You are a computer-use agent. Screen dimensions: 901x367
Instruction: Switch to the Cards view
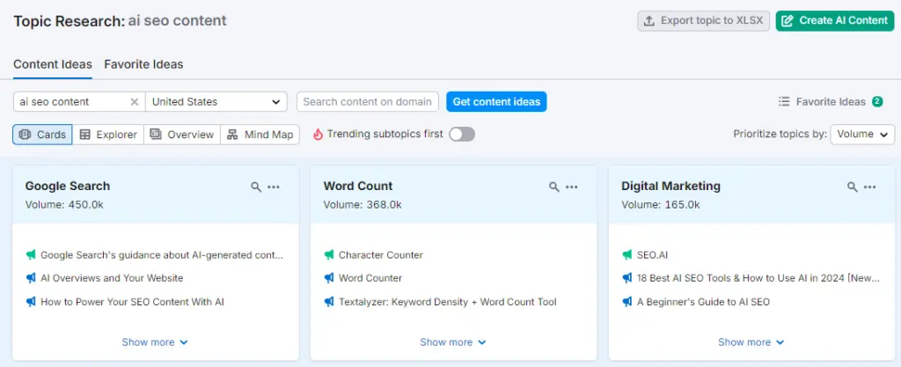43,135
